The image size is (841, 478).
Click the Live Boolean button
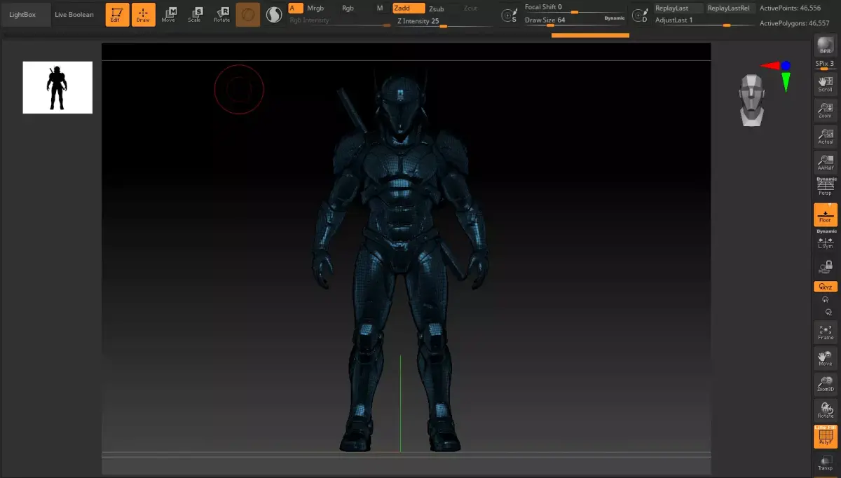[74, 15]
